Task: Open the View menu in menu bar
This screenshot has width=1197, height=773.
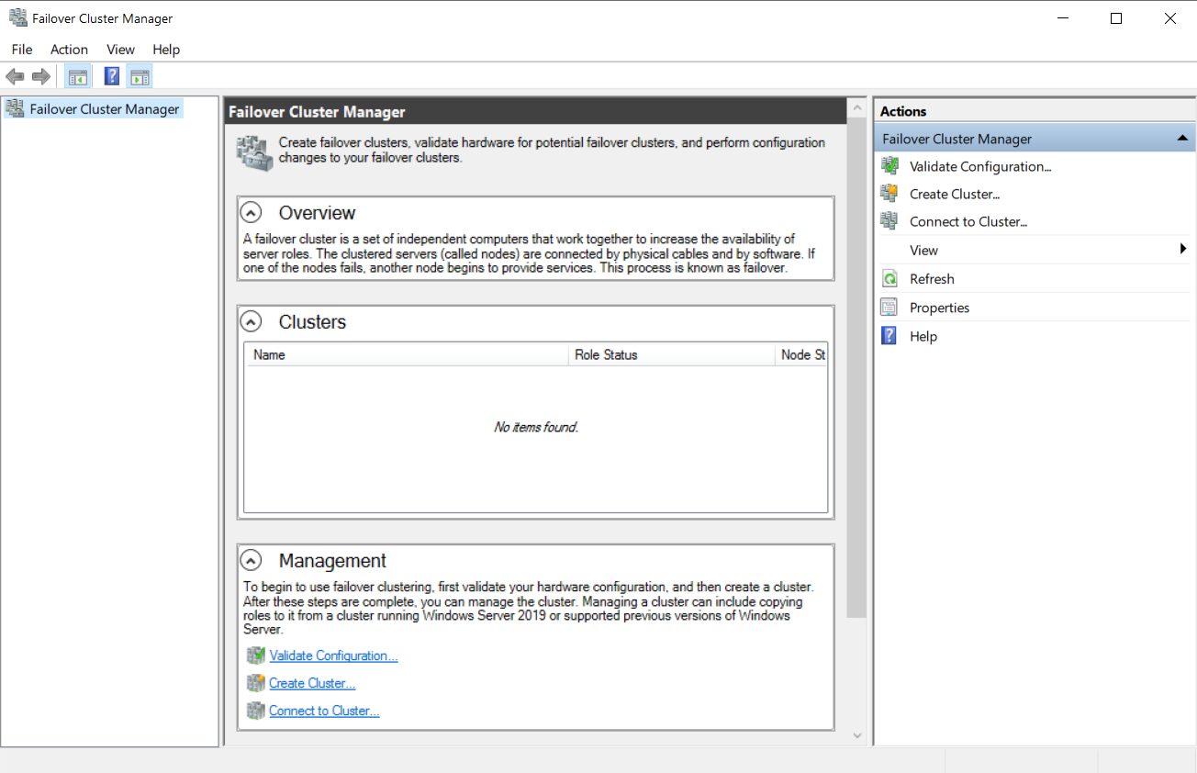Action: point(120,50)
